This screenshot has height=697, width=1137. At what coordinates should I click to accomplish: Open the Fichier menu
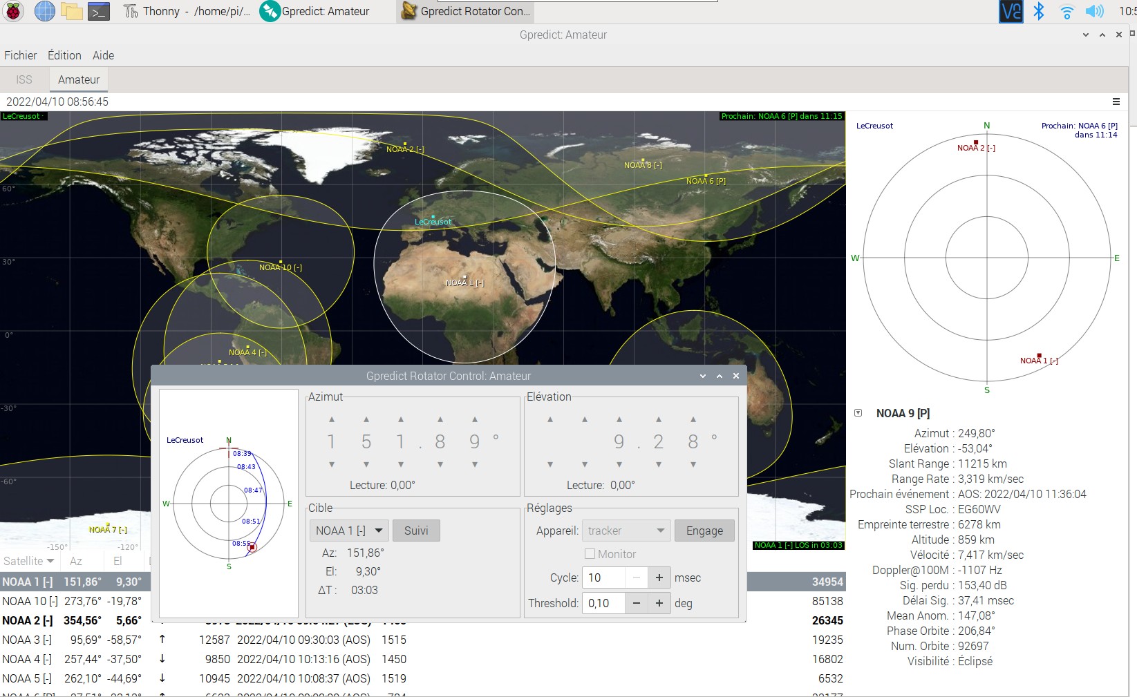click(21, 55)
